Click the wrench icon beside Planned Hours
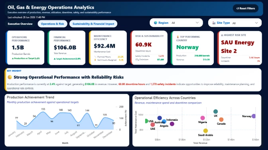This screenshot has width=268, height=150. (x=95, y=57)
